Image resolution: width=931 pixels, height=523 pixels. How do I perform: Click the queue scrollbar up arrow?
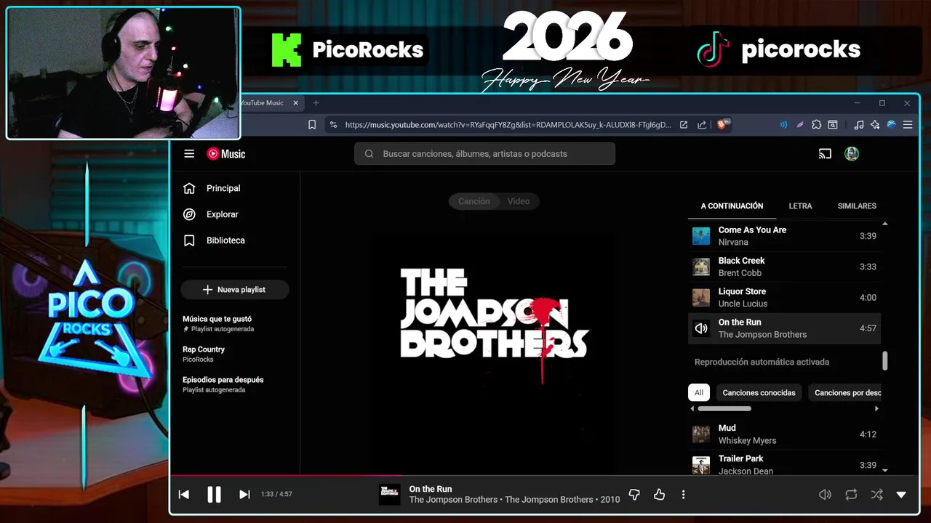click(885, 224)
